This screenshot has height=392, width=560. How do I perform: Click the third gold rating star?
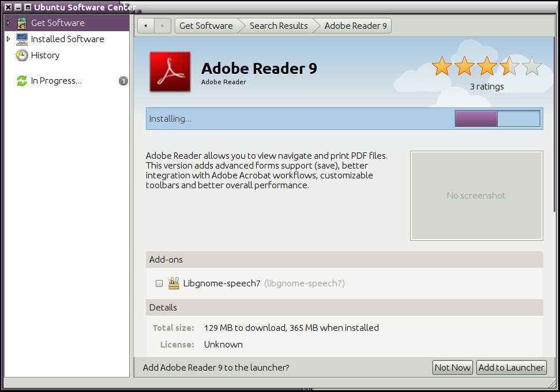(487, 66)
